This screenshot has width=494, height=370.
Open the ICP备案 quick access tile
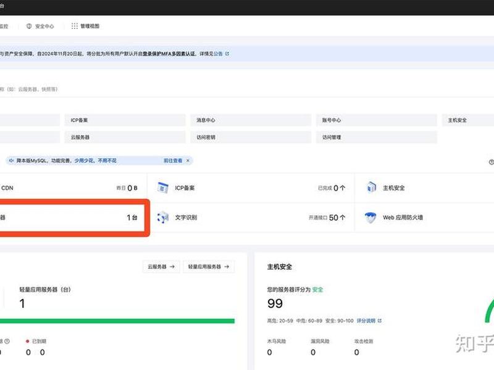click(x=125, y=120)
